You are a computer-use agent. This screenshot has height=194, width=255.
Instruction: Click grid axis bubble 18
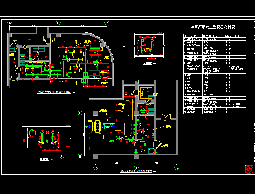136,168
